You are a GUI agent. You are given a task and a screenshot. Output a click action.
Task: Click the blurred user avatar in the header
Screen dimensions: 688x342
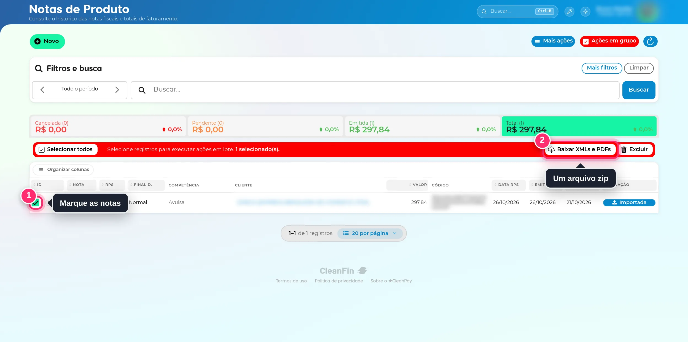[647, 12]
